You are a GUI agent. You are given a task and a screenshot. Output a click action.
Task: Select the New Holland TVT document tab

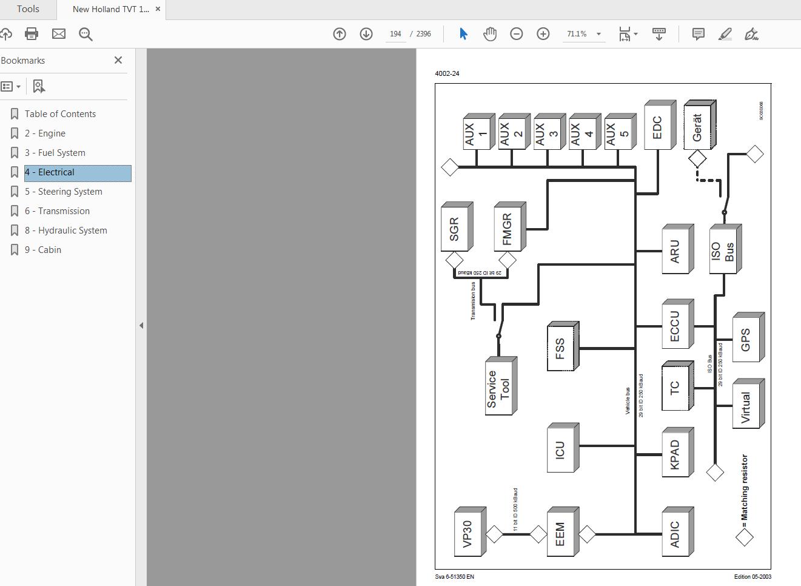[x=110, y=9]
